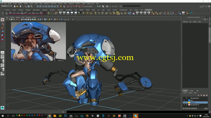Switch to the Rendering shelf tab
Image resolution: width=211 pixels, height=118 pixels.
click(x=60, y=10)
